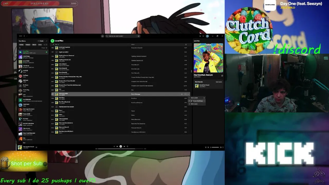Select the Flaws And Sins (Sessions) track
The height and width of the screenshot is (185, 329).
click(x=121, y=124)
